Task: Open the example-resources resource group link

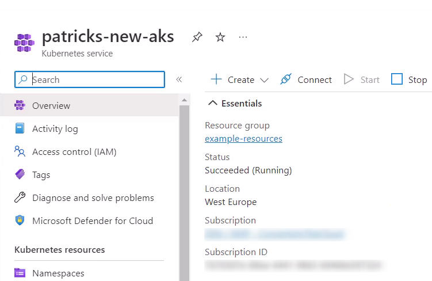Action: click(243, 138)
